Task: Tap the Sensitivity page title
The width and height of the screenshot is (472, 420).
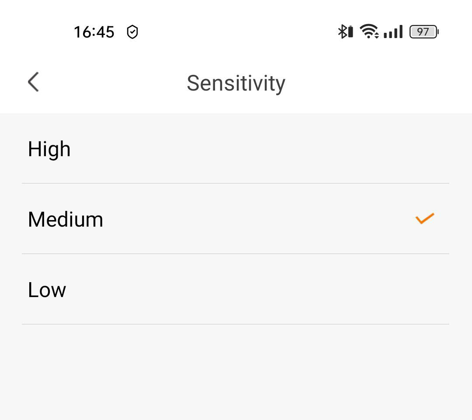Action: pos(236,83)
